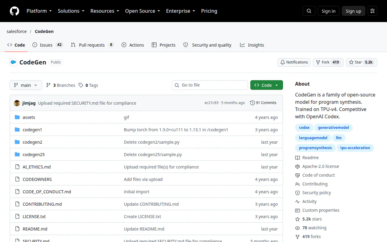Click the watching eye icon in About
387x242 pixels.
click(298, 228)
